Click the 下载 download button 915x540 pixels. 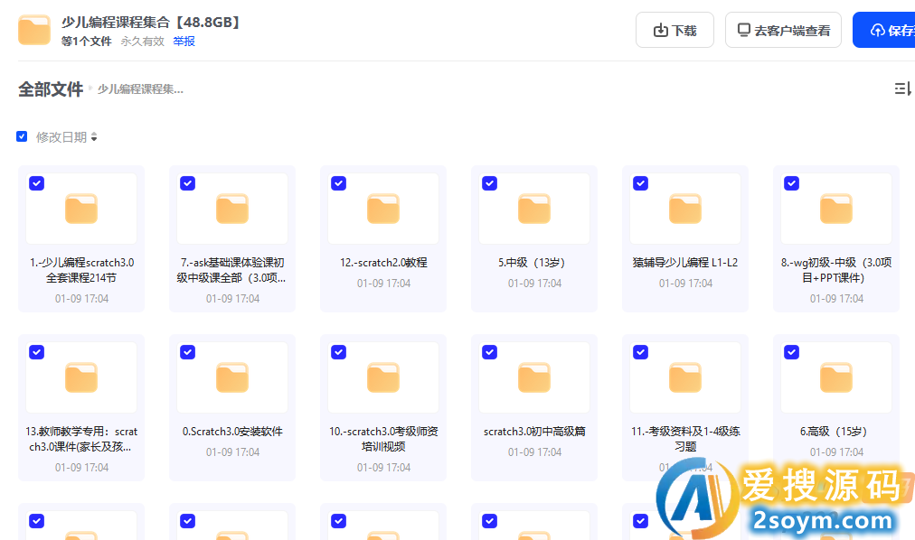point(674,31)
